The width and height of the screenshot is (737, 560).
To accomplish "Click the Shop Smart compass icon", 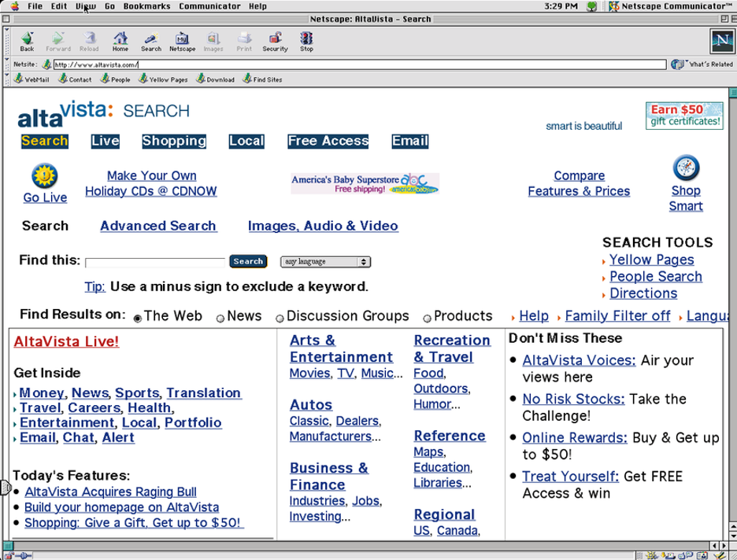I will tap(686, 168).
